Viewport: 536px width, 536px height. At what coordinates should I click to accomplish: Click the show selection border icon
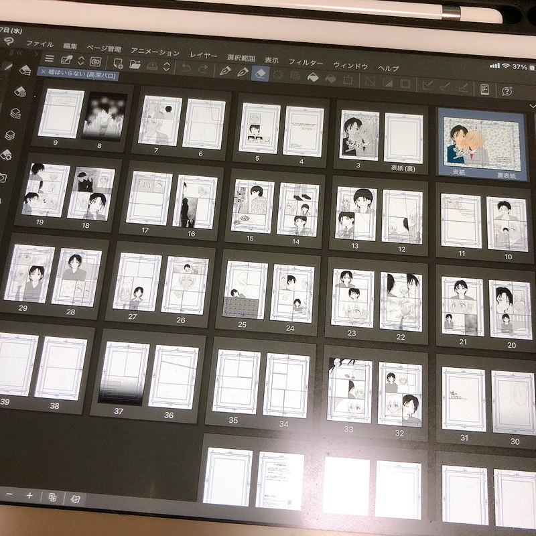coord(405,84)
